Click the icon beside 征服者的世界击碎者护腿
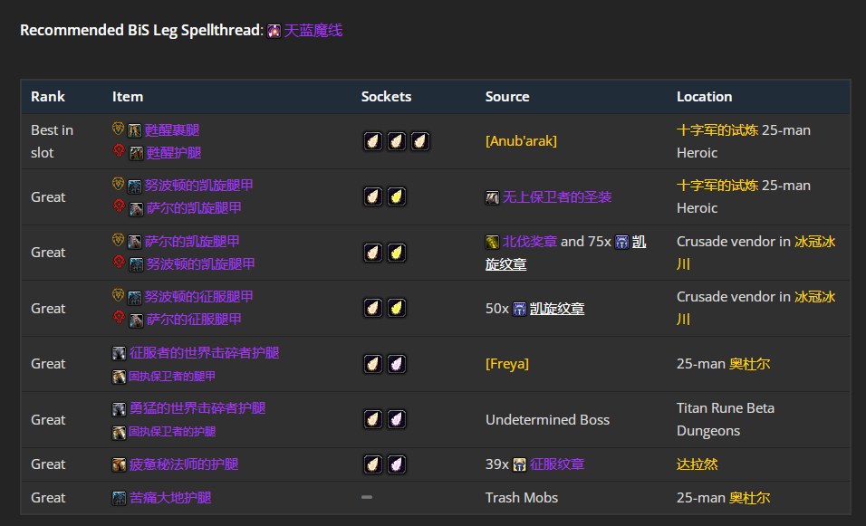 click(119, 353)
